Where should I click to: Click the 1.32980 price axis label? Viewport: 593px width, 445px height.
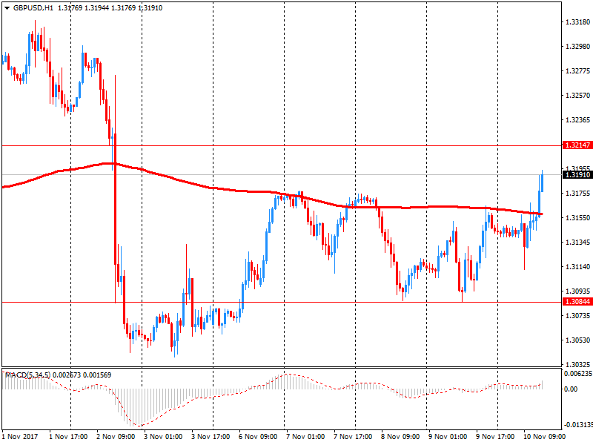point(577,47)
